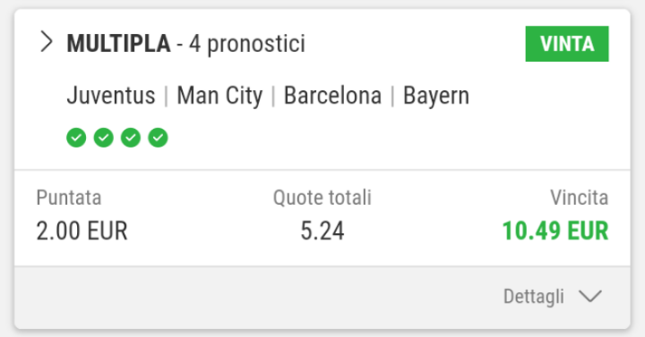Click the 4 pronostici subtitle
645x337 pixels.
[247, 44]
